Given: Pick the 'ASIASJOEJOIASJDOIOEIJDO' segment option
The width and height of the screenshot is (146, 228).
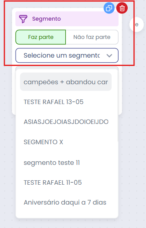Looking at the screenshot, I should click(x=66, y=122).
